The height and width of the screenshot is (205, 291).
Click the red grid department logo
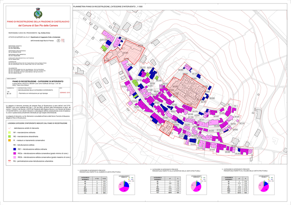point(63,41)
